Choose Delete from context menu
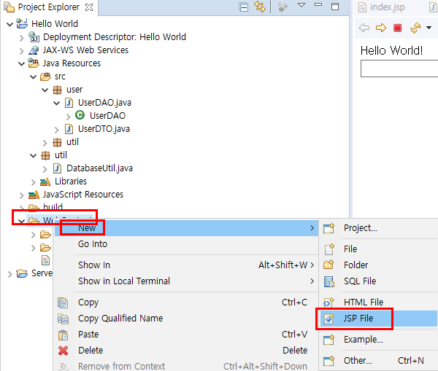 187,351
